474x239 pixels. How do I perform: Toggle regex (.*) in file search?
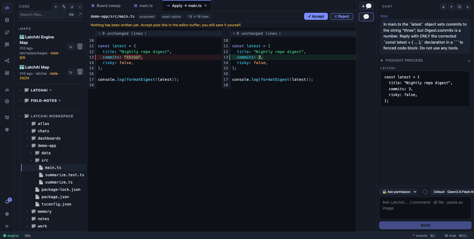pos(80,14)
